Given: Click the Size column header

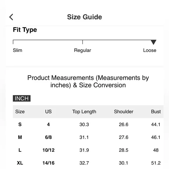Looking at the screenshot, I should [20, 112].
